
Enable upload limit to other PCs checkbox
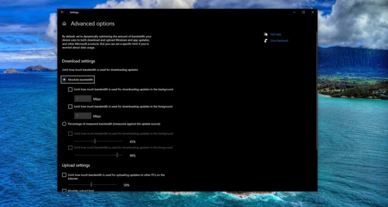pos(64,175)
